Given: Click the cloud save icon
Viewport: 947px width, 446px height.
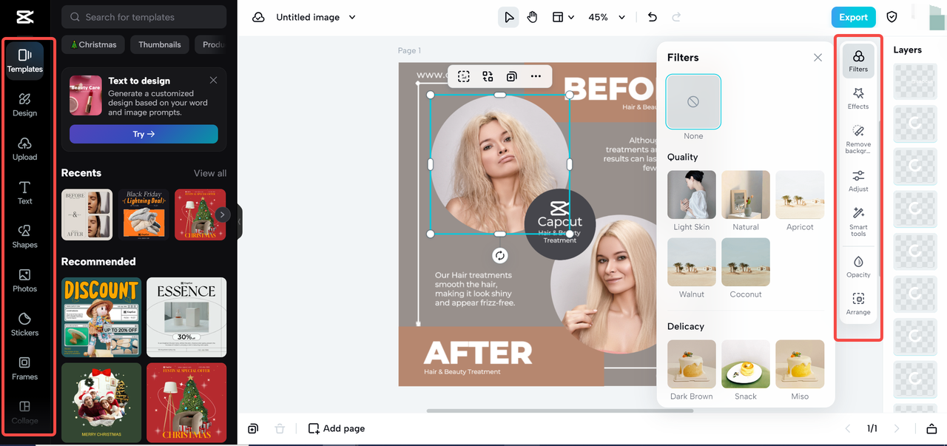Looking at the screenshot, I should point(258,17).
